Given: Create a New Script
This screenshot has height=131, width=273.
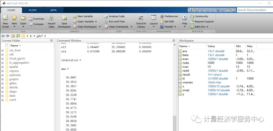Looking at the screenshot, I should click(5, 21).
